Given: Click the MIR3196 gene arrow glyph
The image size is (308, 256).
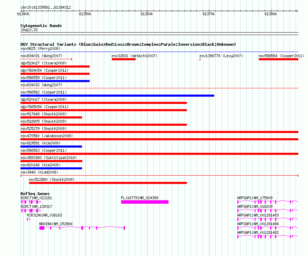Looking at the screenshot, I should (29, 219).
